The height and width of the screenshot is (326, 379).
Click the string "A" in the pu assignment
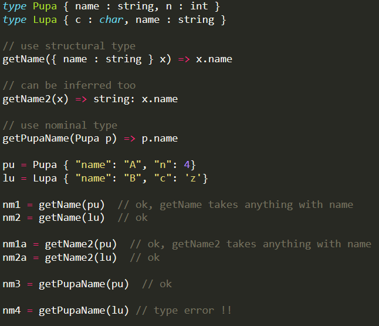click(x=133, y=165)
